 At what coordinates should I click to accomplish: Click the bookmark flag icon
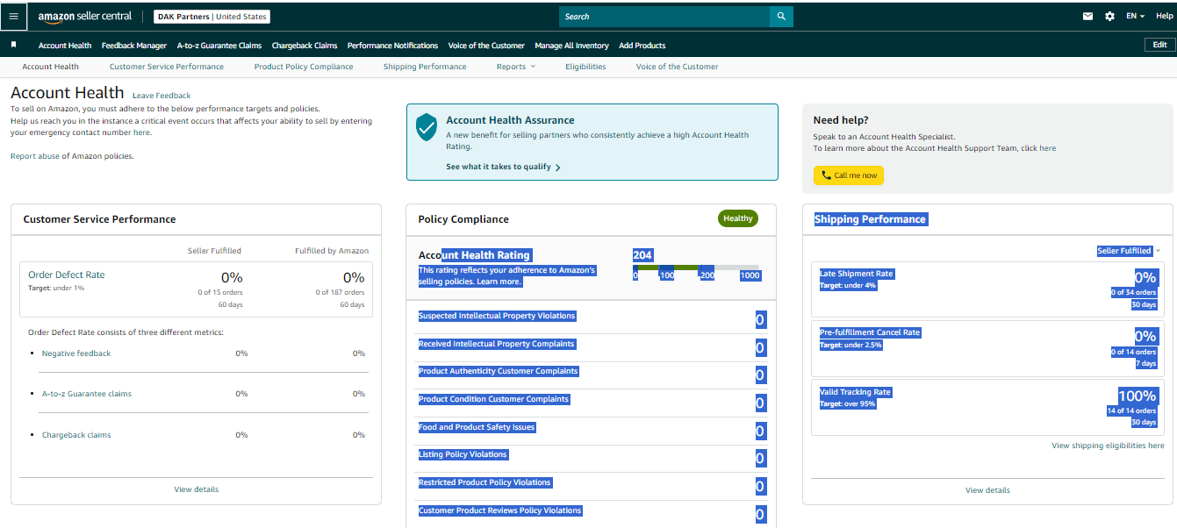click(14, 45)
